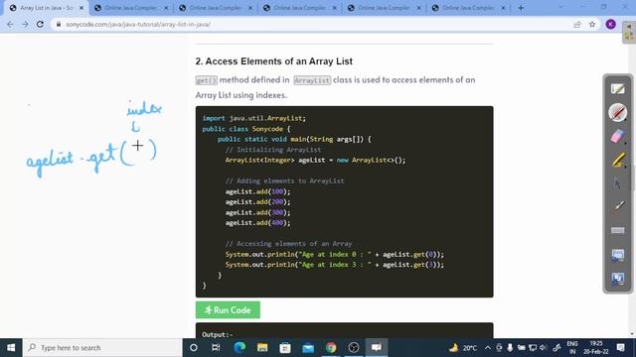
Task: Open the microphone icon in system tray
Action: coord(510,348)
